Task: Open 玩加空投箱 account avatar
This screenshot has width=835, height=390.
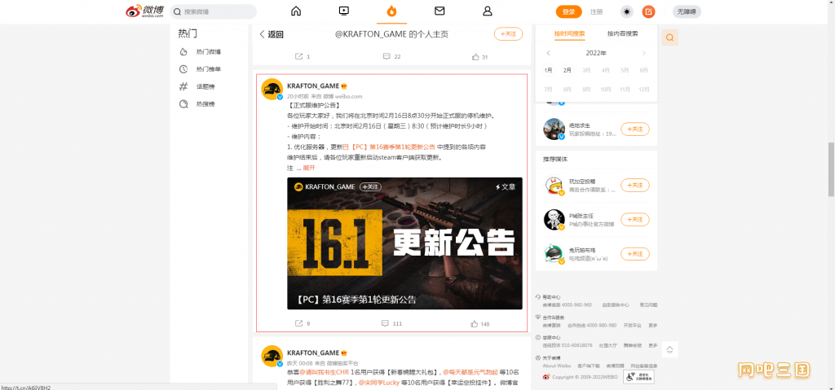Action: coord(554,185)
